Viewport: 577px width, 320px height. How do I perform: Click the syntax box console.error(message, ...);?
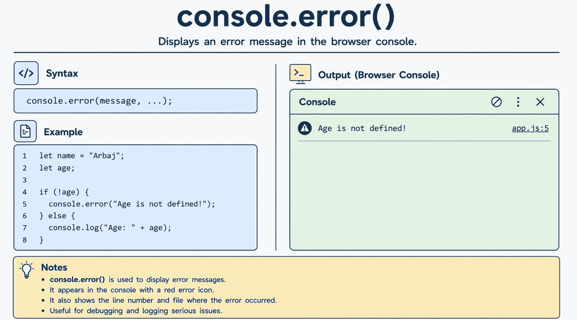point(136,101)
